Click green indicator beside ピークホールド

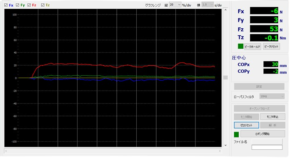tap(240, 46)
